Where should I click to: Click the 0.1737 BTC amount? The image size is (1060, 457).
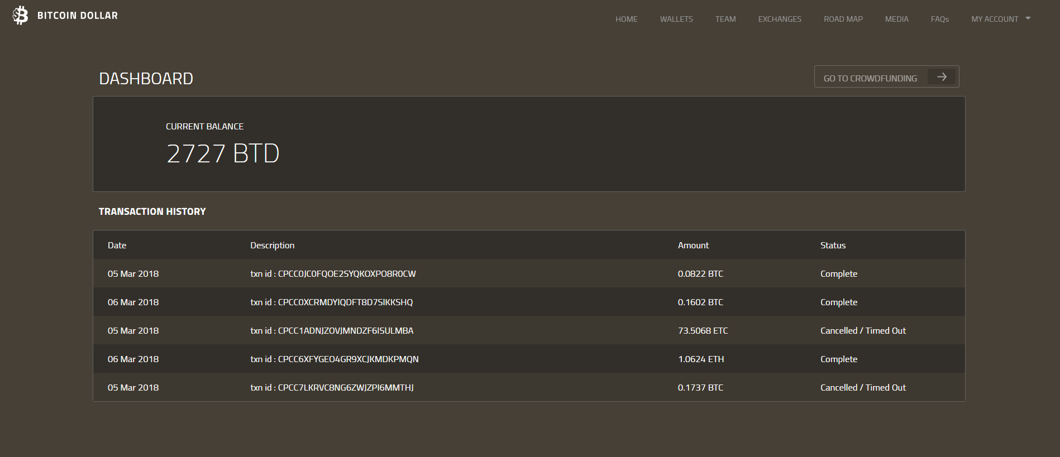coord(700,388)
